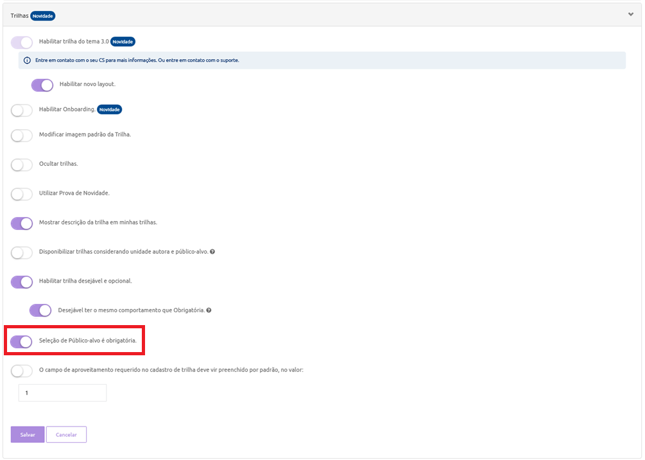Enable Disponibilizar trilhas considerando unidade autora
The image size is (645, 460).
(22, 252)
